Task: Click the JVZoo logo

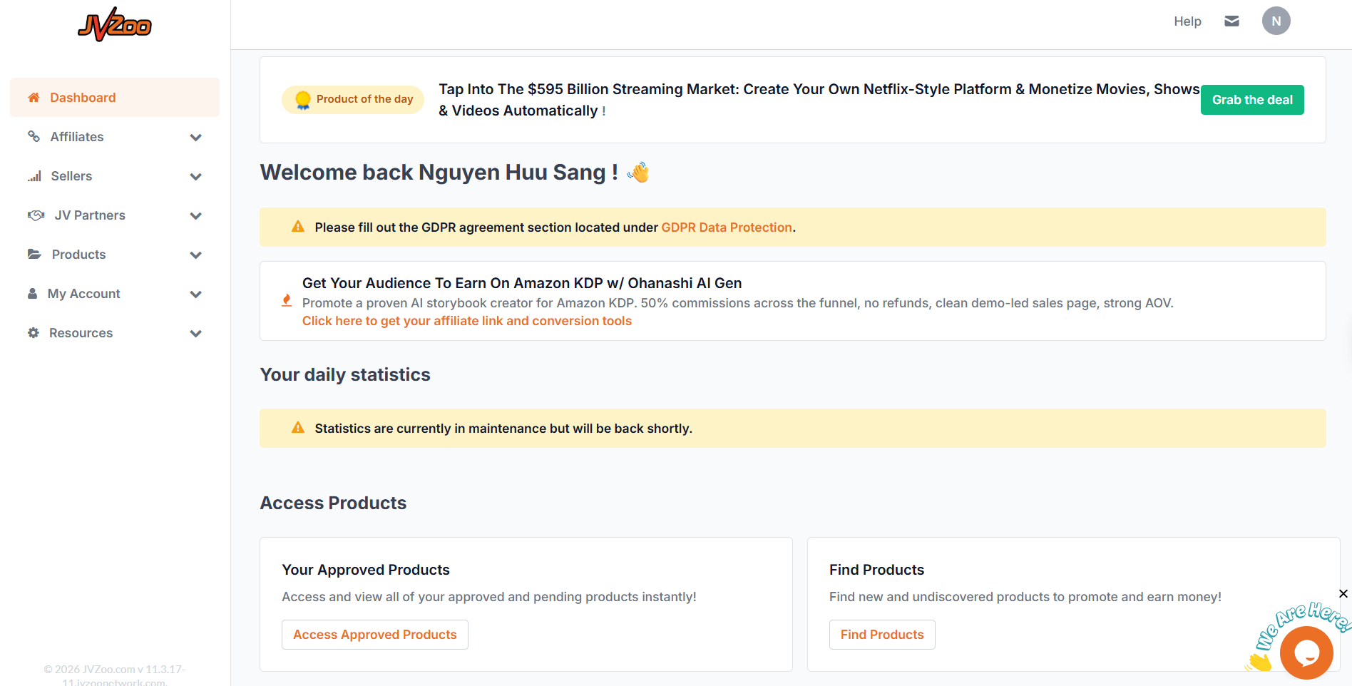Action: (x=115, y=25)
